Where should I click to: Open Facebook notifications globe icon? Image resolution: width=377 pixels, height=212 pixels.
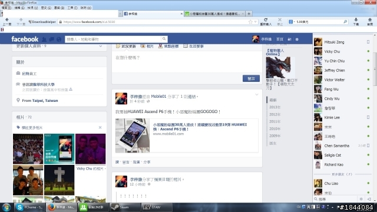click(59, 39)
